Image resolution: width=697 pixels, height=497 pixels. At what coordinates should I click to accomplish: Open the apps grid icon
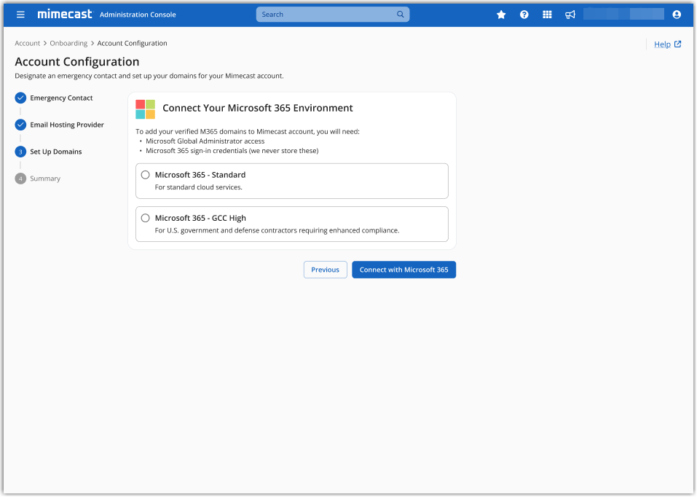(x=548, y=15)
